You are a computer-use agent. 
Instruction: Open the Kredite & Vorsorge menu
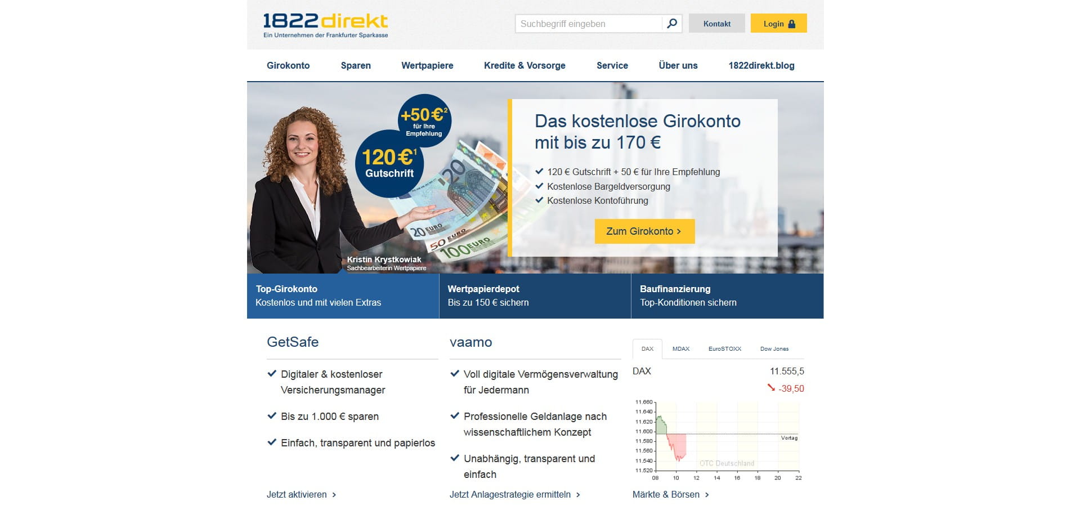[525, 65]
